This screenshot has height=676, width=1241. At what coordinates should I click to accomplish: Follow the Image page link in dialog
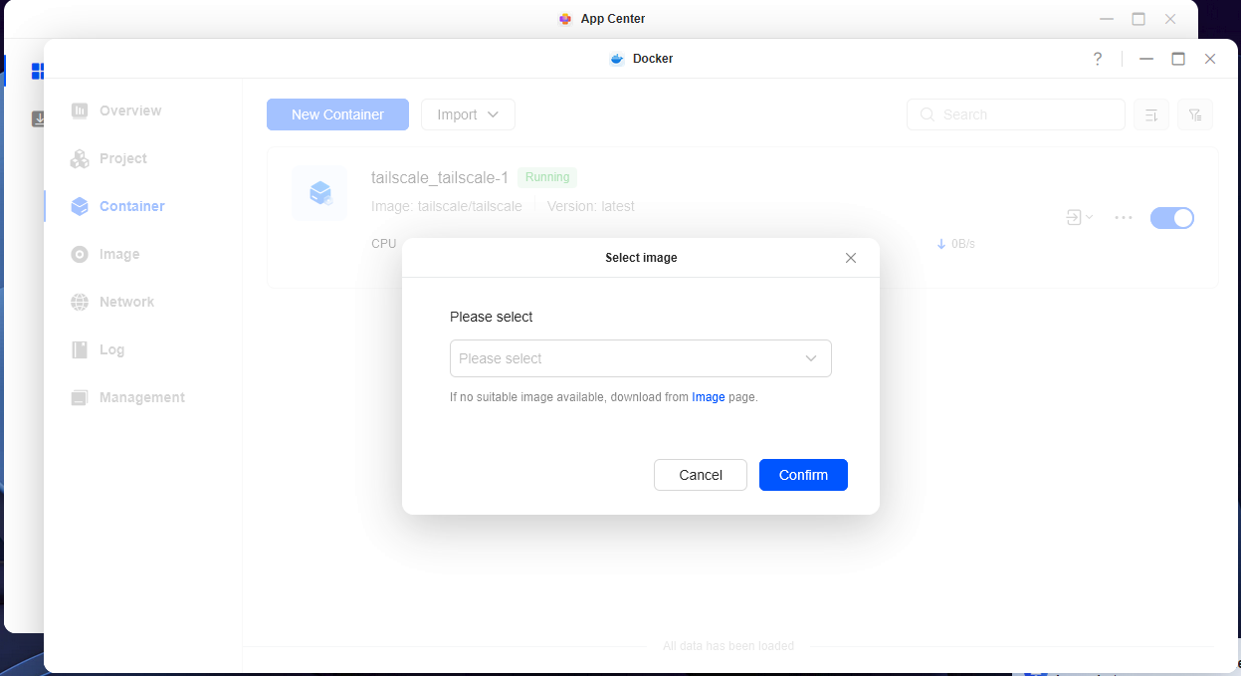point(709,397)
